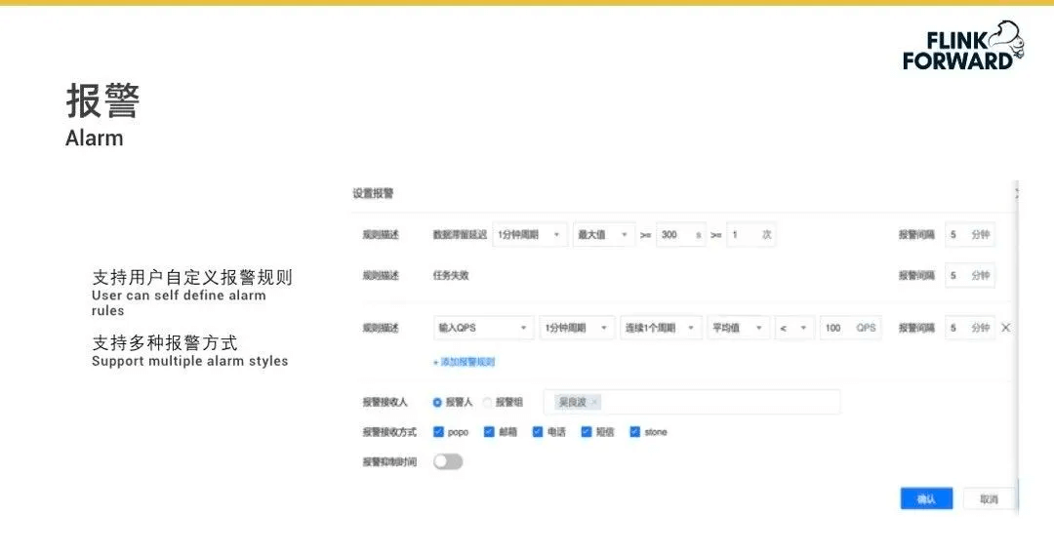
Task: Expand the 最大值 dropdown
Action: 604,235
